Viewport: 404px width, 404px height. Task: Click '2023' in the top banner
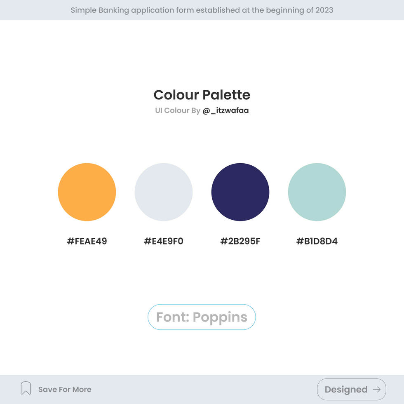point(324,10)
